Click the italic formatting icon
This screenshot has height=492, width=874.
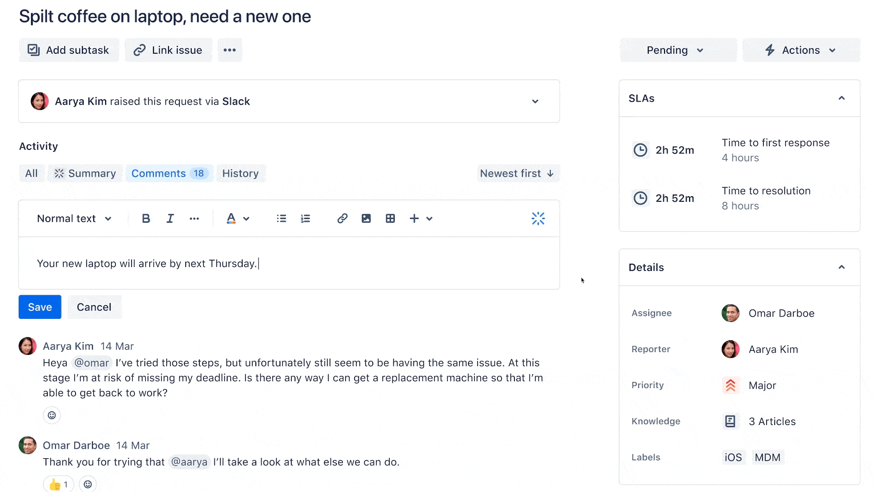click(170, 218)
